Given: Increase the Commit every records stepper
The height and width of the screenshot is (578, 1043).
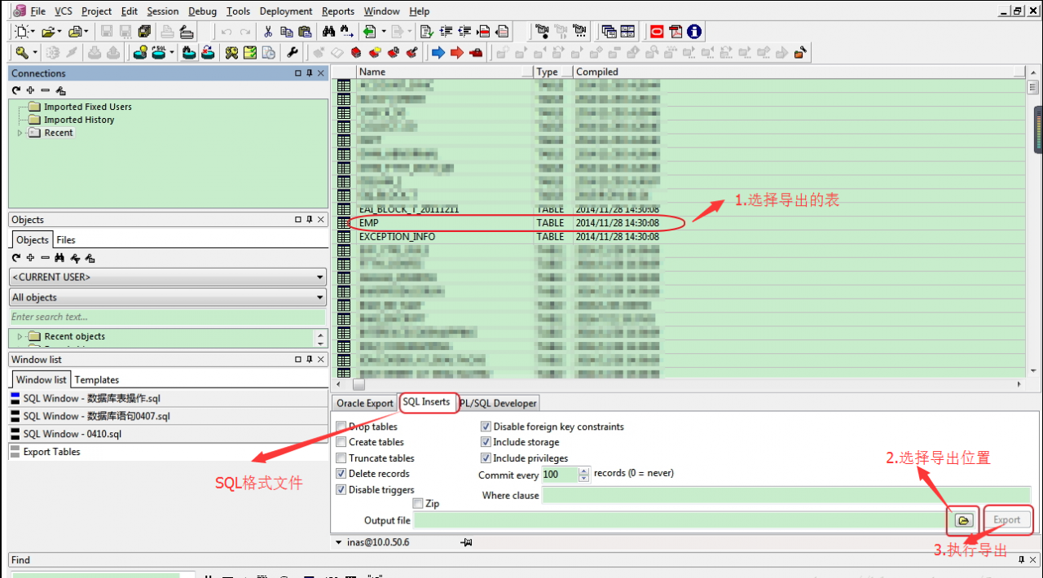Looking at the screenshot, I should point(583,471).
